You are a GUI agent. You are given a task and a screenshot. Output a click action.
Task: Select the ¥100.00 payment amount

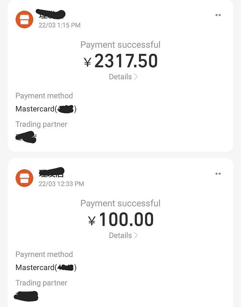pos(121,220)
